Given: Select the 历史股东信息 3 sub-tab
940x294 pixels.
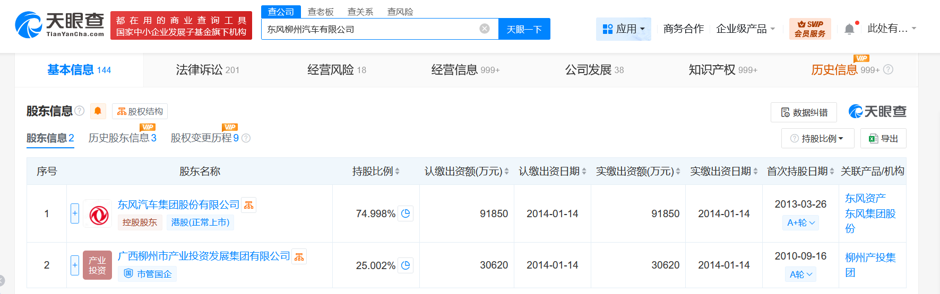Looking at the screenshot, I should (123, 138).
